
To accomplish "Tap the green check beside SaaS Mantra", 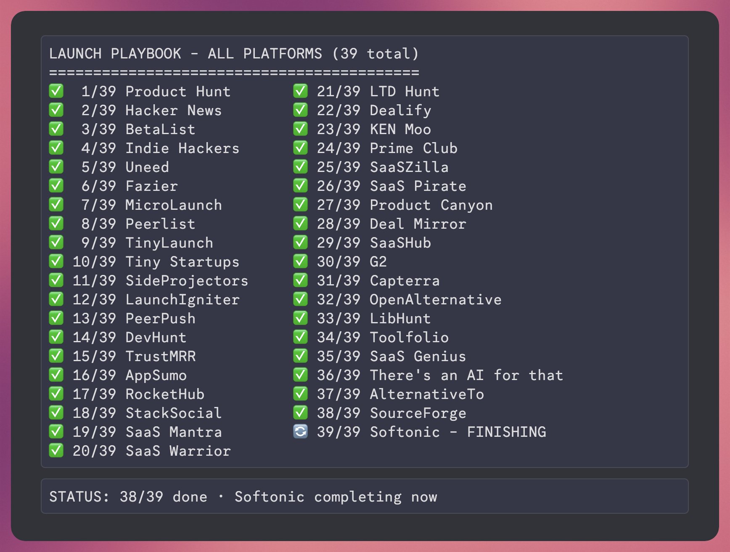I will [x=56, y=431].
